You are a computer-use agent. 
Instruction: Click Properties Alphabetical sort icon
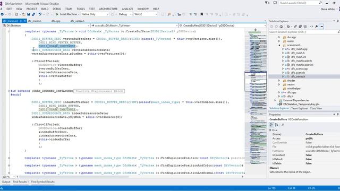click(x=276, y=125)
